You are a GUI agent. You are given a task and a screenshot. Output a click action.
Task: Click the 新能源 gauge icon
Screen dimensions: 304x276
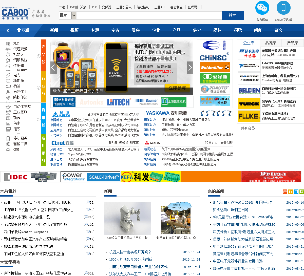tap(8, 81)
